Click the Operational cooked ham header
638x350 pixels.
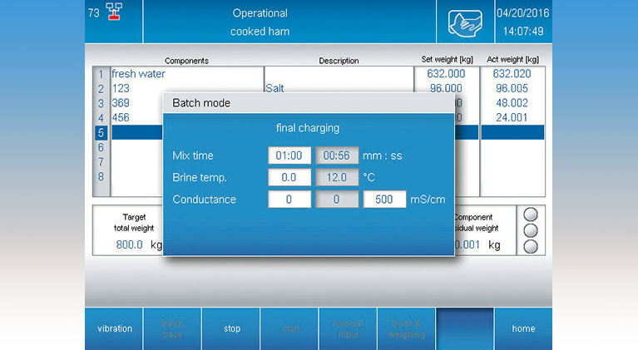pos(260,22)
